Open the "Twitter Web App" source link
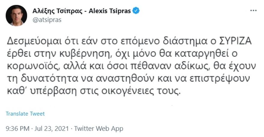Viewport: 264px width, 137px height. coord(99,129)
